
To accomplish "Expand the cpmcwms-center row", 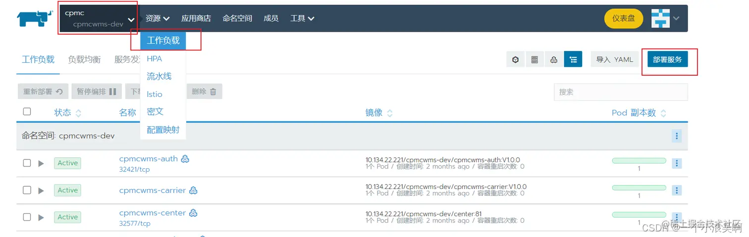I will pos(41,217).
